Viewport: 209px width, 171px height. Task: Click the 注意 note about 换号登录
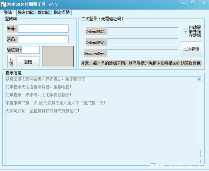tap(141, 63)
